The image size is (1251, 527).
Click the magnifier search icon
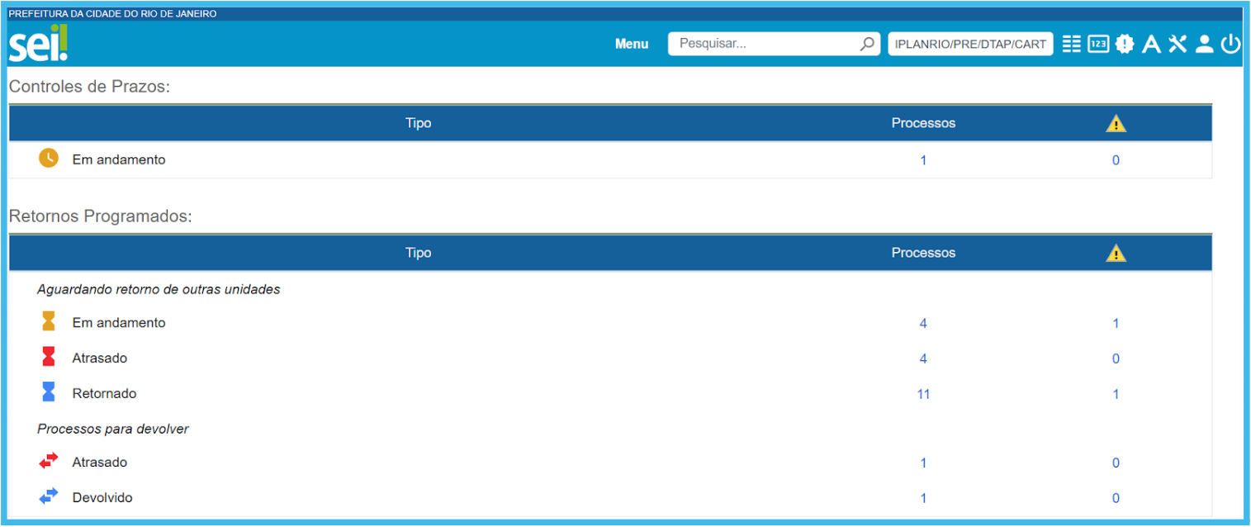867,45
